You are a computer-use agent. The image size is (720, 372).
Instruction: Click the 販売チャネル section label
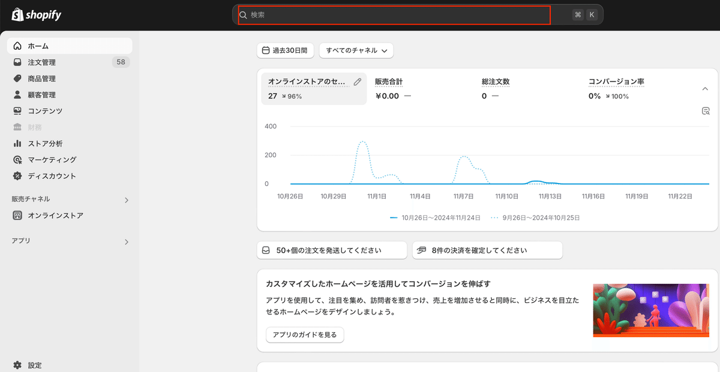[x=31, y=199]
